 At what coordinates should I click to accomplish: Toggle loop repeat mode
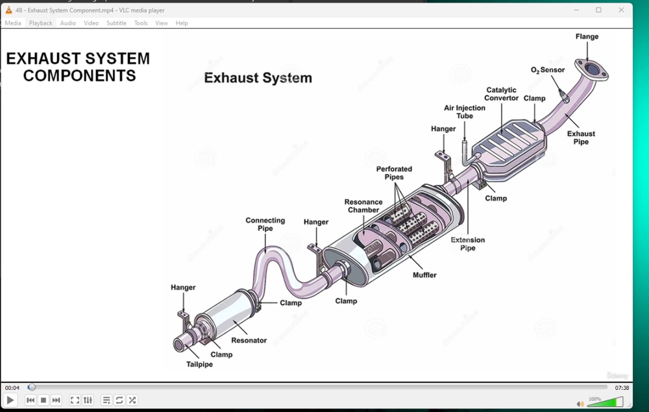[x=119, y=400]
